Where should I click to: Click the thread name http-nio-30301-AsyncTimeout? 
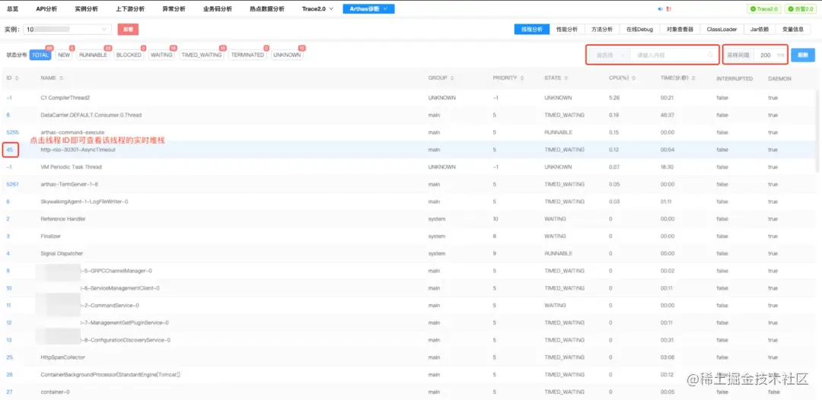78,150
